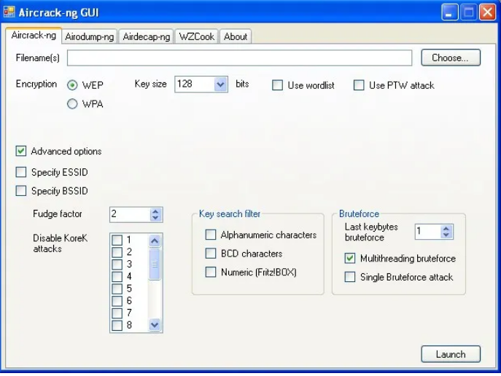Enable Numeric (Fritz!BOX) filter

point(211,272)
